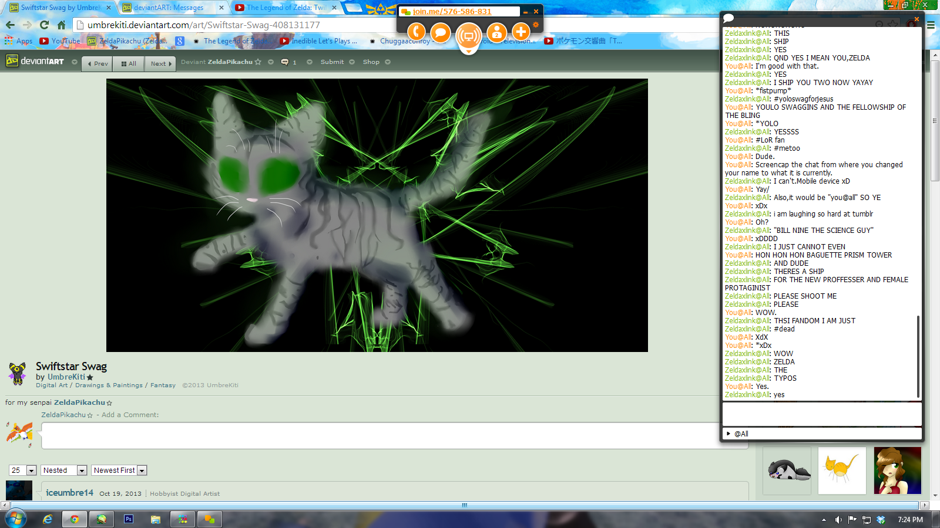
Task: Open Chrome hamburger menu
Action: point(931,25)
